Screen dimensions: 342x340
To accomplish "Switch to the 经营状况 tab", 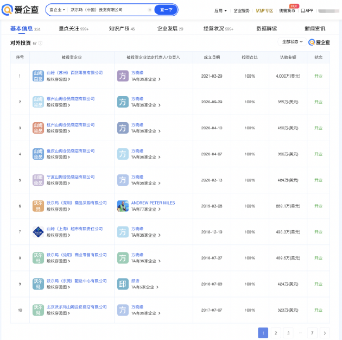I will click(x=218, y=29).
